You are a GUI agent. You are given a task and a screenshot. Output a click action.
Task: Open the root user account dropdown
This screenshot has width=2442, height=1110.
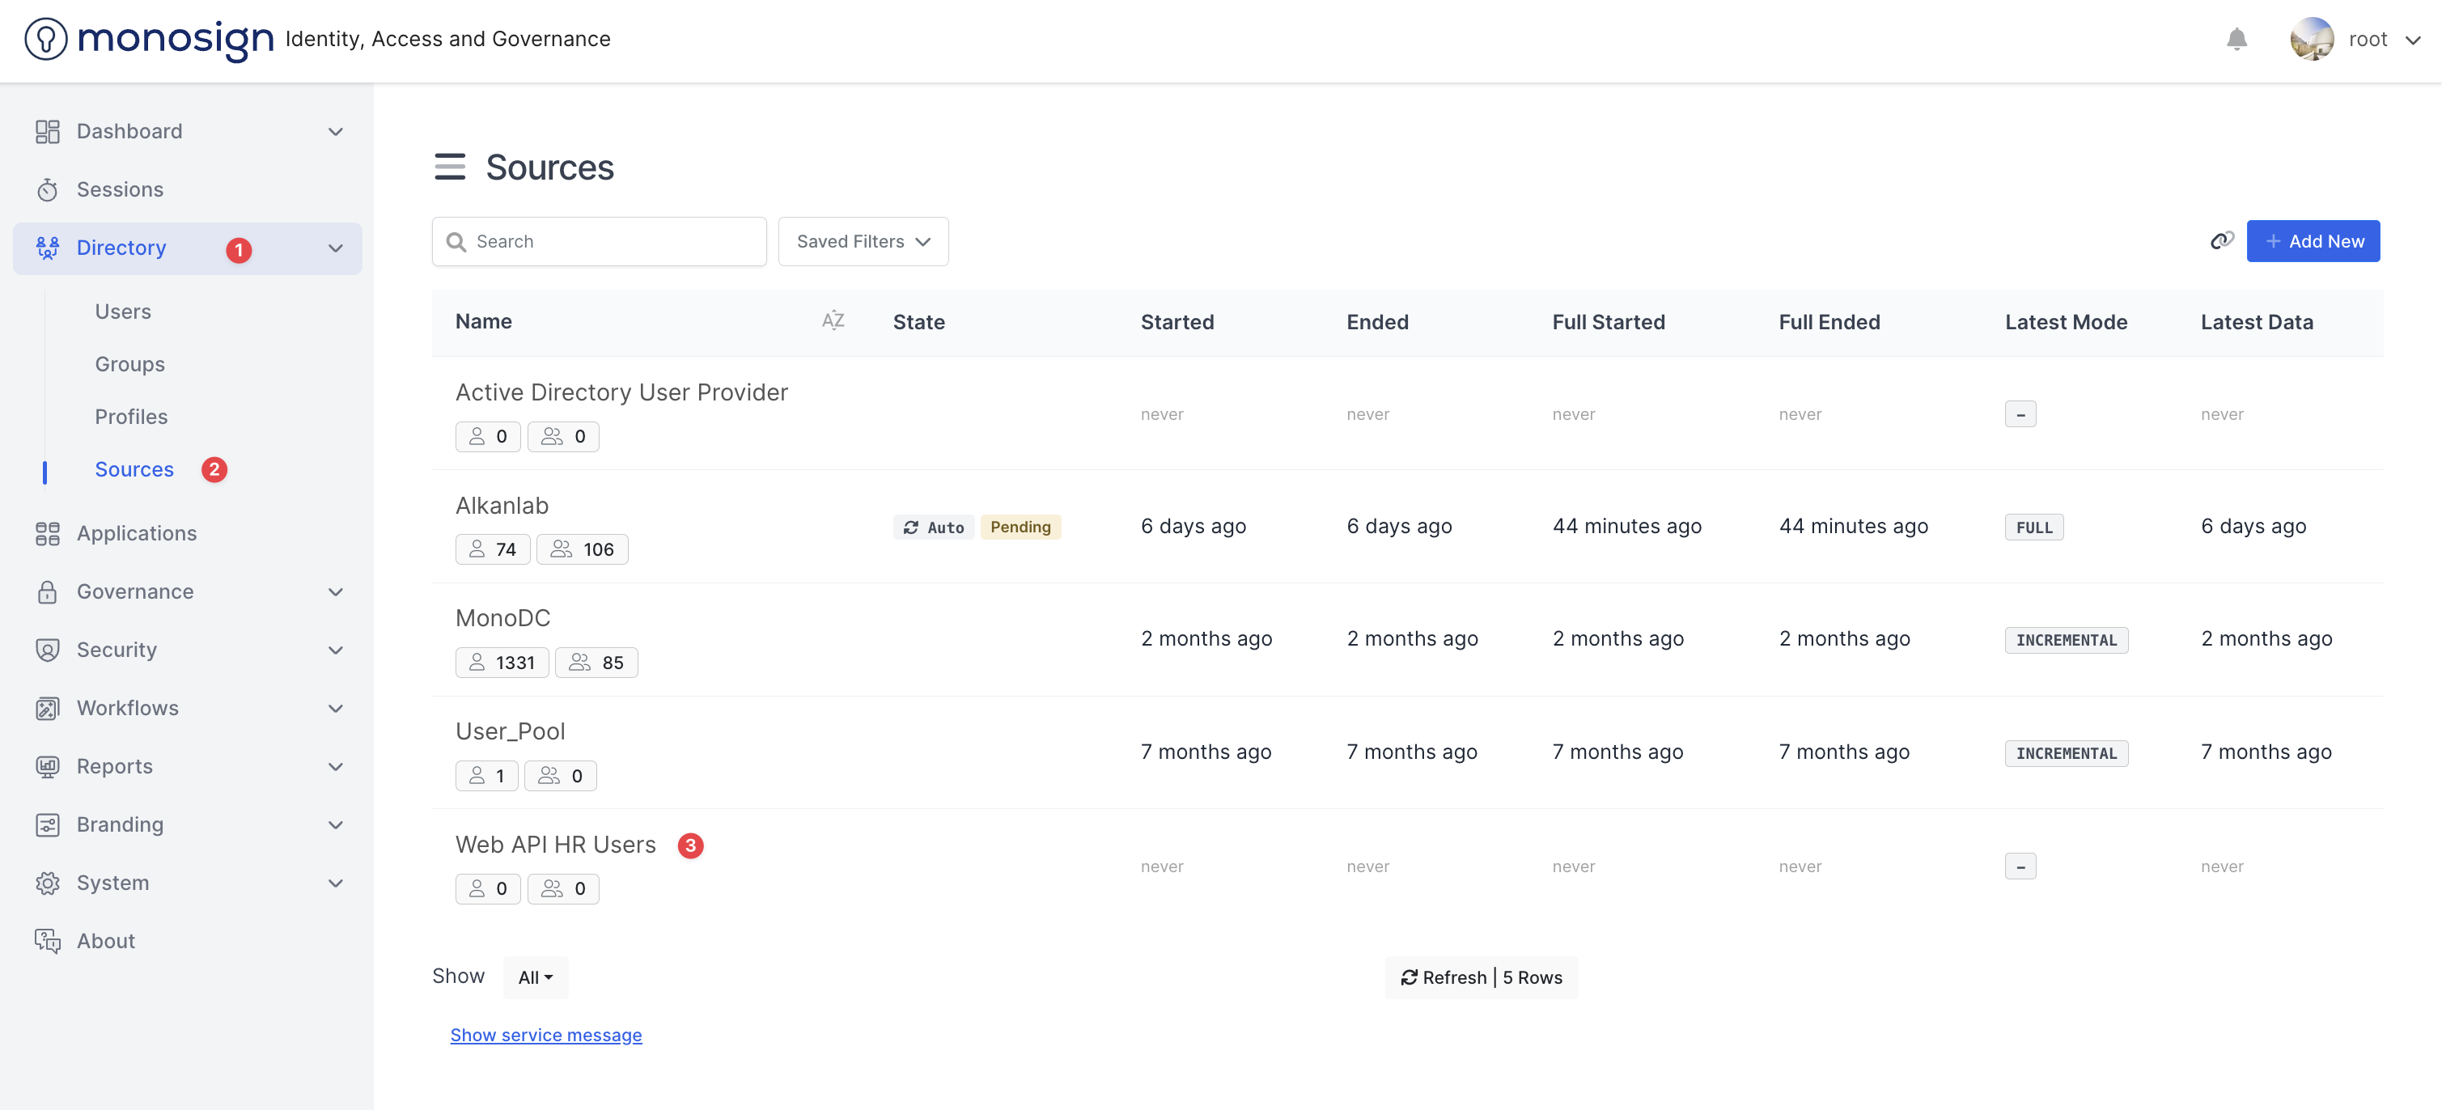pyautogui.click(x=2413, y=40)
